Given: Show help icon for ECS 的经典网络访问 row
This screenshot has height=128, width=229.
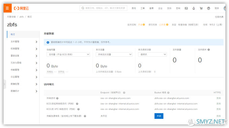Looking at the screenshot, I should pos(77,104).
